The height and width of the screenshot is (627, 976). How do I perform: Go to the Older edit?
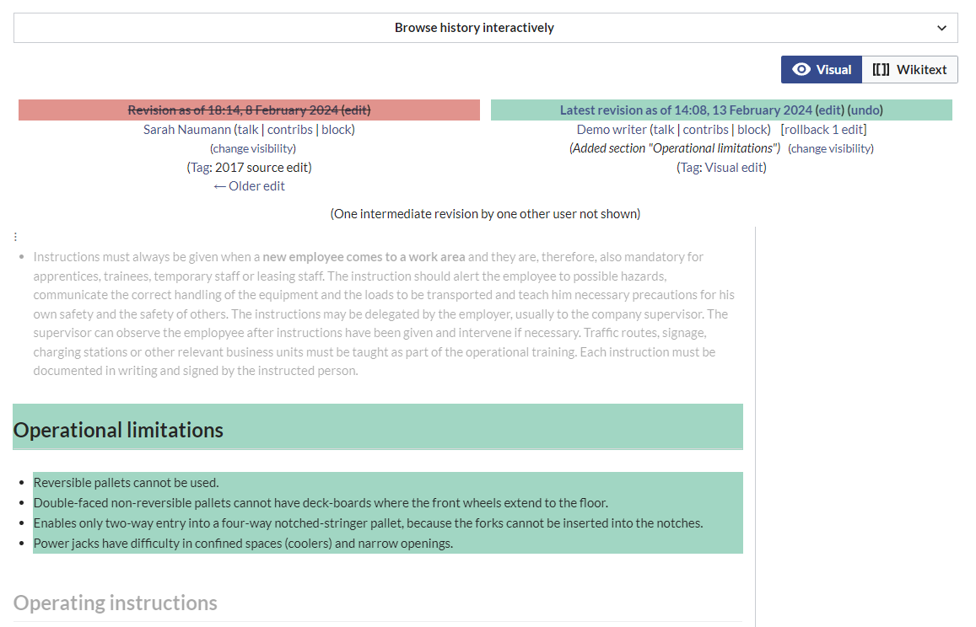click(249, 186)
